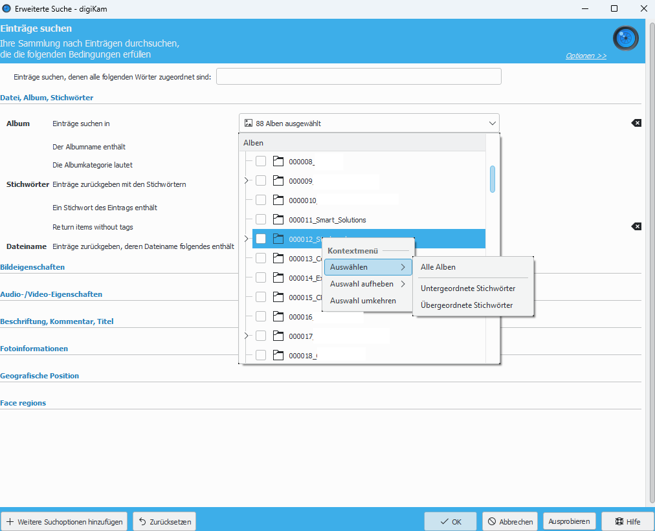Collapse the '88 Alben ausgewählt' dropdown

pos(493,123)
